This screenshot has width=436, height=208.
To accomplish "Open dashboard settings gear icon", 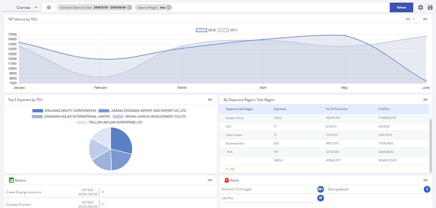I will 421,7.
